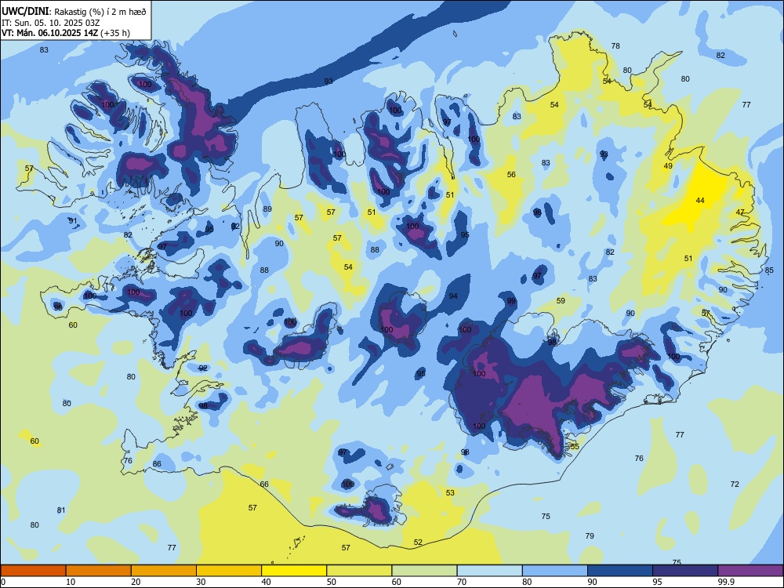The image size is (784, 588).
Task: Click the map value '49' in the northeast
Action: pyautogui.click(x=668, y=166)
